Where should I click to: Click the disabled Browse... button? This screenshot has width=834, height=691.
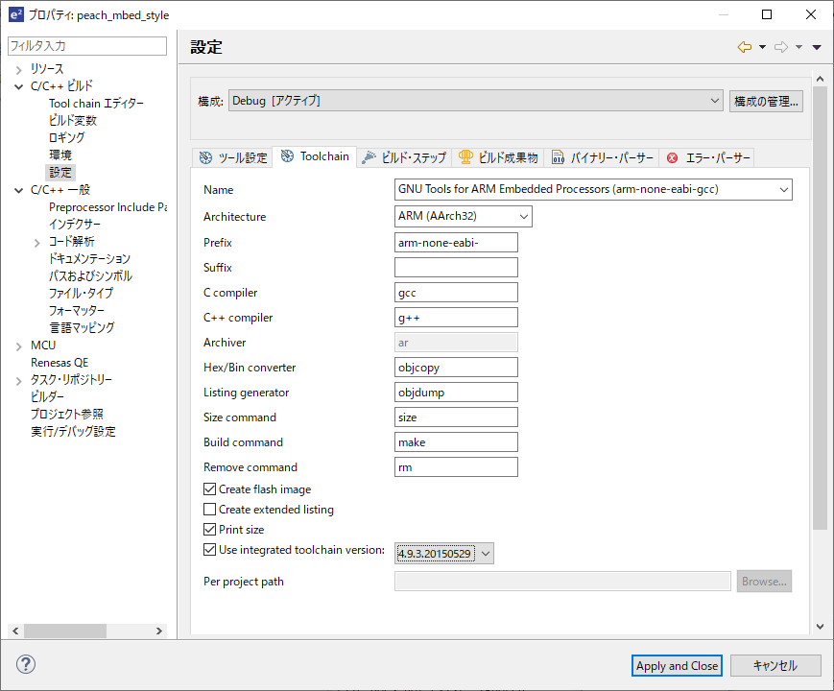pos(764,582)
